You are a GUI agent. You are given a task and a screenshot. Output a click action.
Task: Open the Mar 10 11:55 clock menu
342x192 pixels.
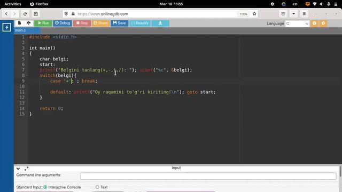point(171,4)
